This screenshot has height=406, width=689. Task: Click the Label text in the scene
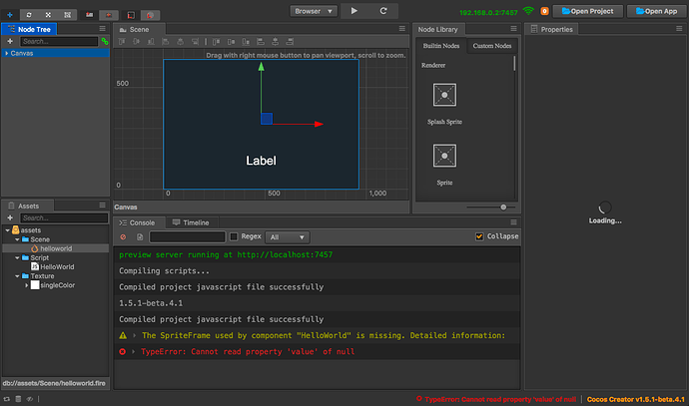pos(261,161)
